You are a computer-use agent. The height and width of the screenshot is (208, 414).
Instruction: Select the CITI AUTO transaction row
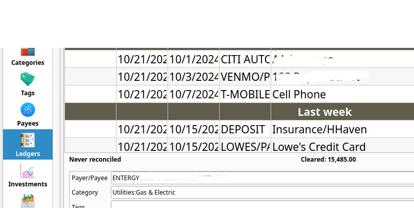[x=239, y=59]
